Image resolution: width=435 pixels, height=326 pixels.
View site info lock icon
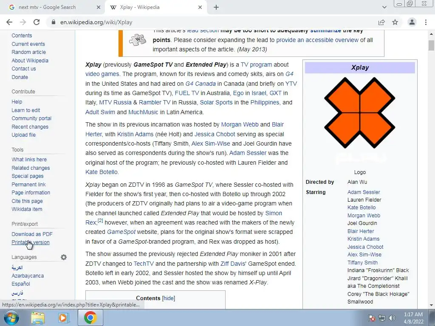[x=54, y=22]
